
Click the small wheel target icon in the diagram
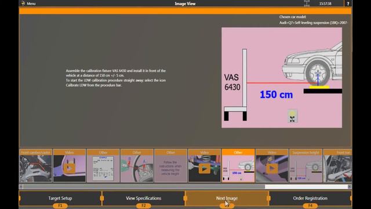coord(292,116)
